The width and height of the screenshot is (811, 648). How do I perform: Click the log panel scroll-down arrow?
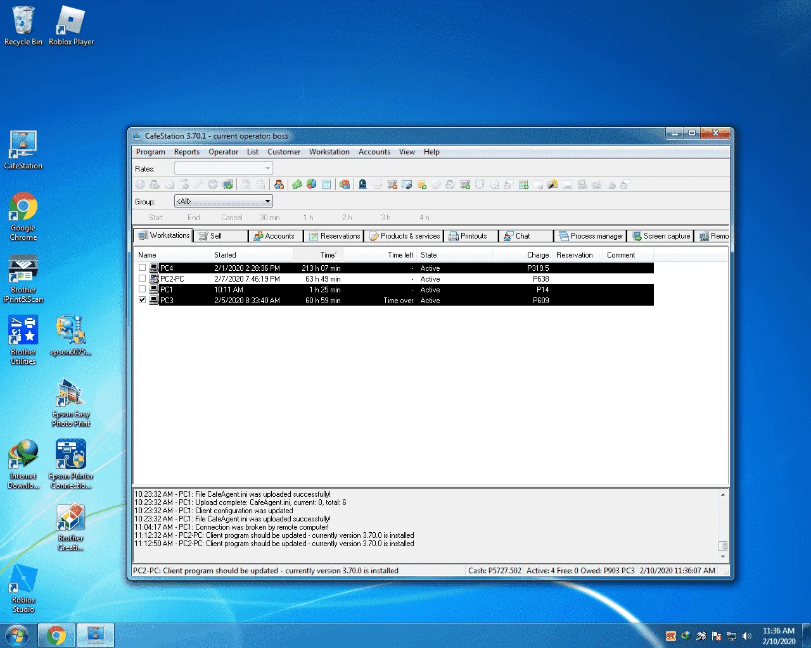pos(723,557)
